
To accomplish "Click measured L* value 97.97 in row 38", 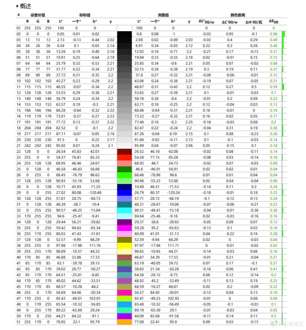I will (139, 246).
